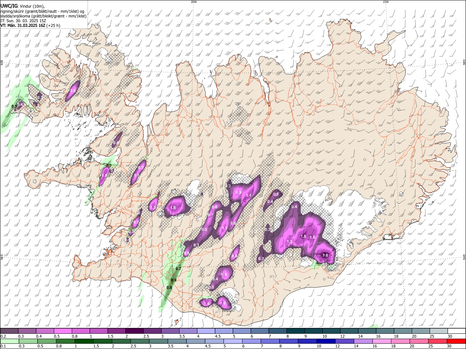Click bottom legend swatch between 25 and 30
Screen dimensions: 466x349
point(438,341)
